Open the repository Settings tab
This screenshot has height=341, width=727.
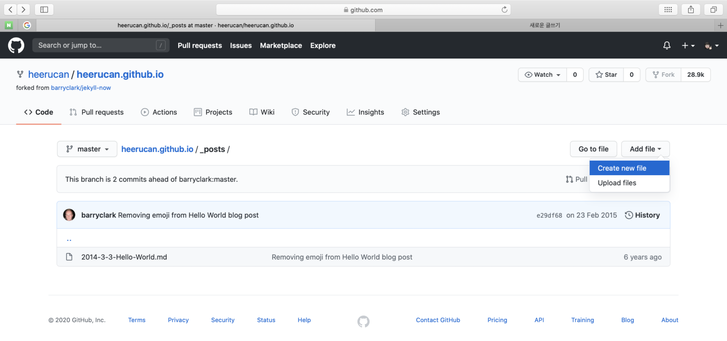(x=421, y=112)
